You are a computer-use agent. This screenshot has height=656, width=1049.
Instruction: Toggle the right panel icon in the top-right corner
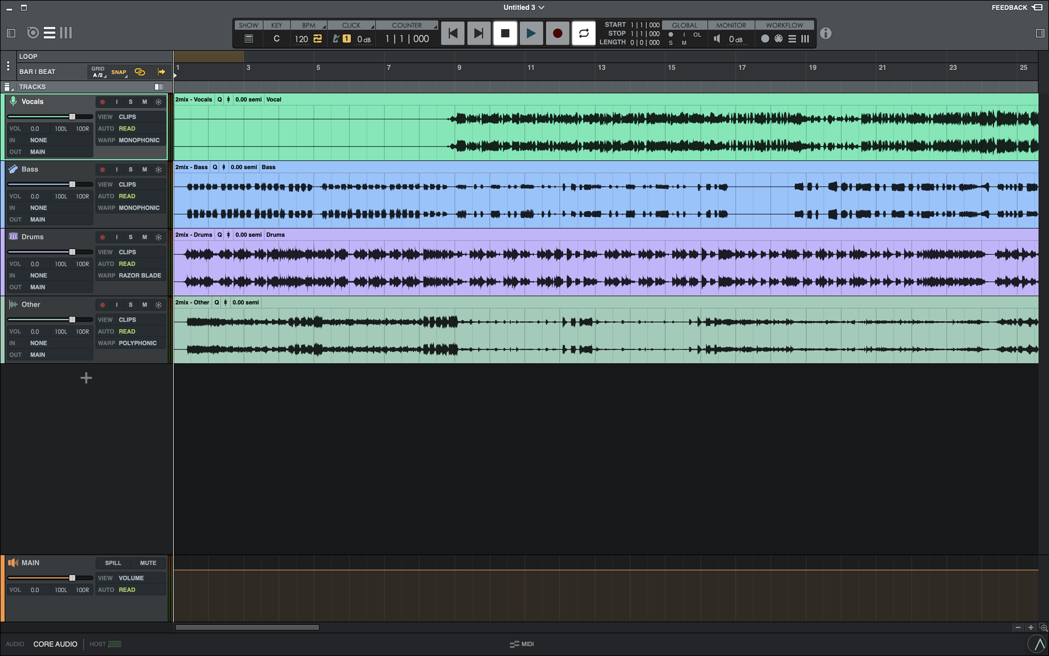(x=1040, y=33)
